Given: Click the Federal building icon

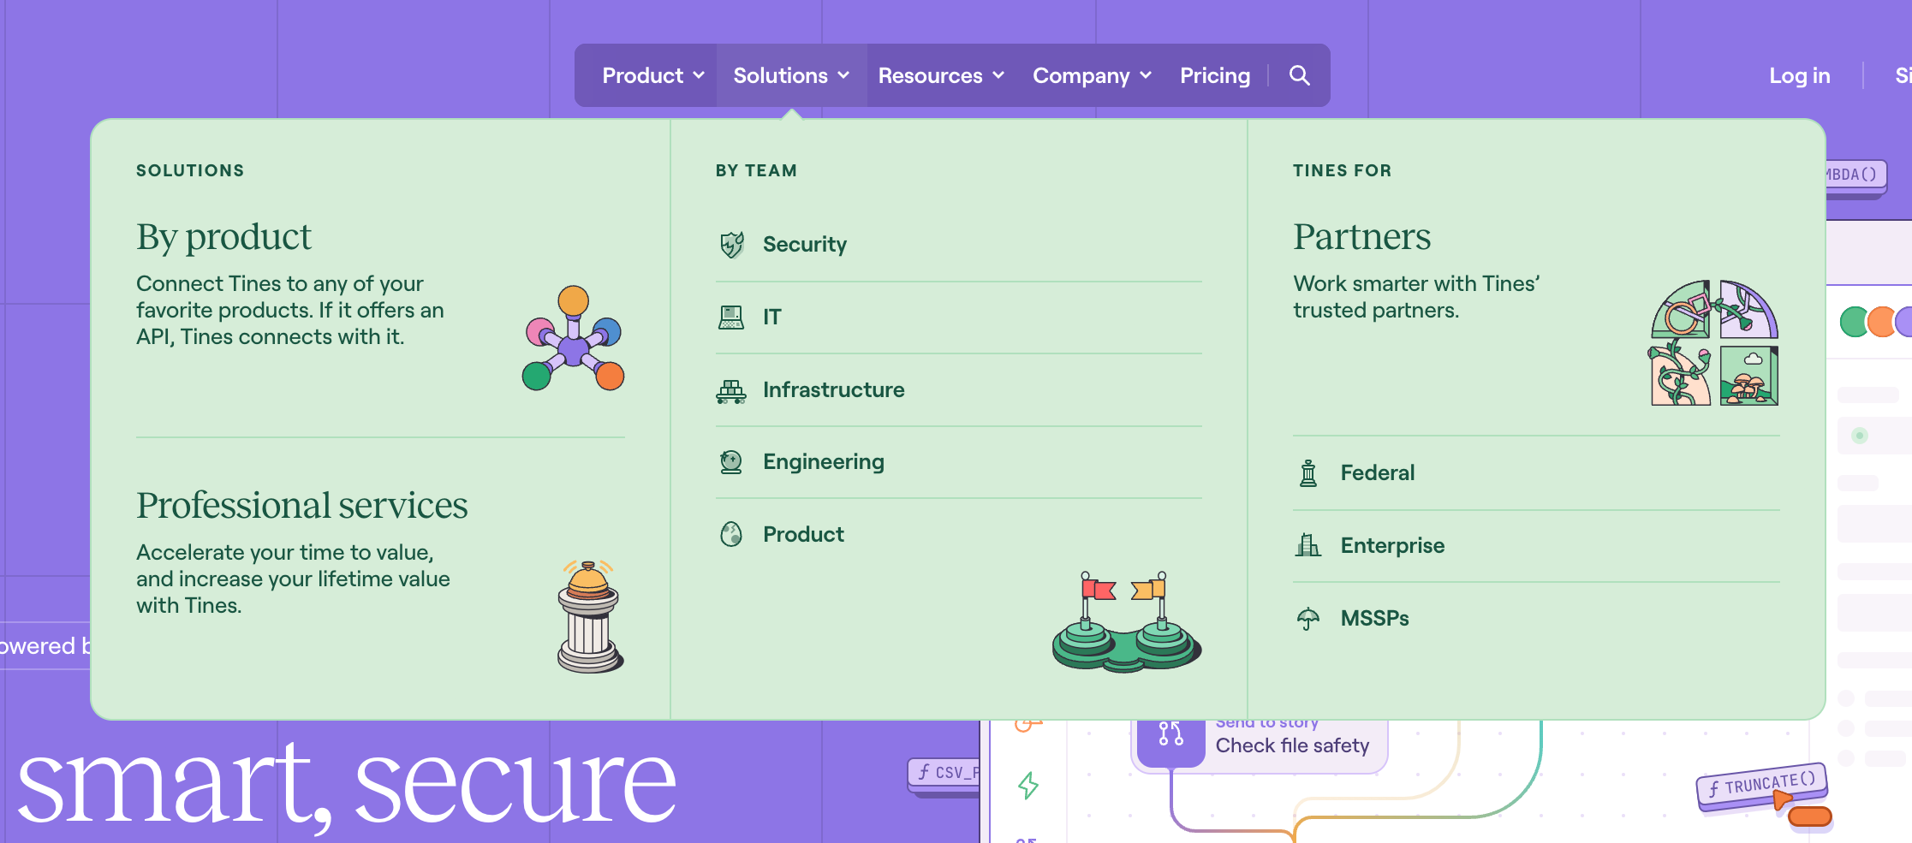Looking at the screenshot, I should pos(1307,472).
